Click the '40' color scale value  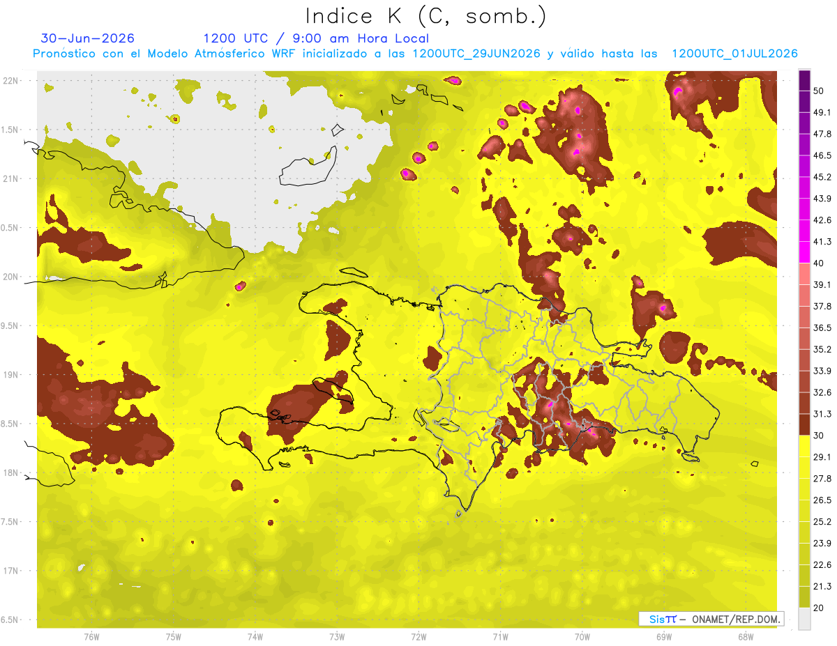coord(820,263)
